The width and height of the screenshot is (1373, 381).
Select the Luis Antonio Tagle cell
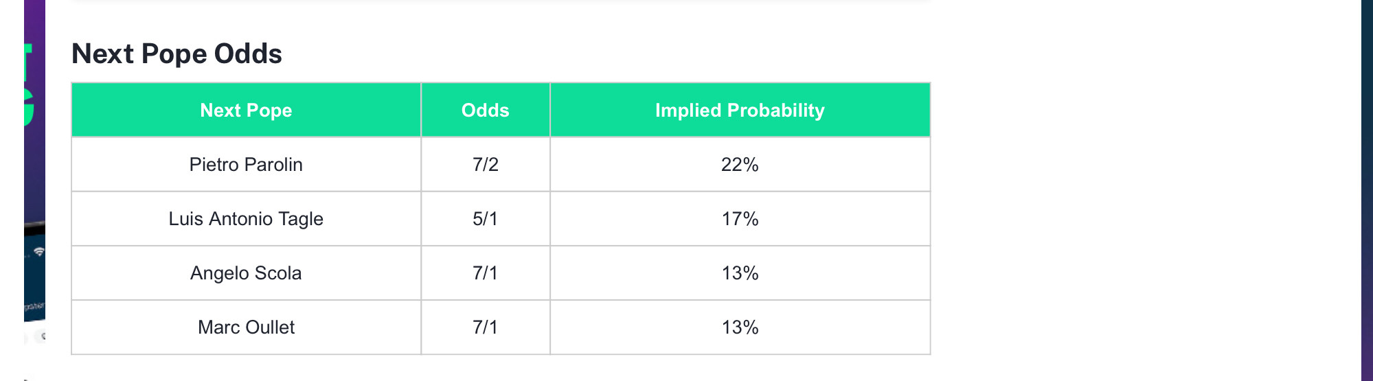point(246,219)
